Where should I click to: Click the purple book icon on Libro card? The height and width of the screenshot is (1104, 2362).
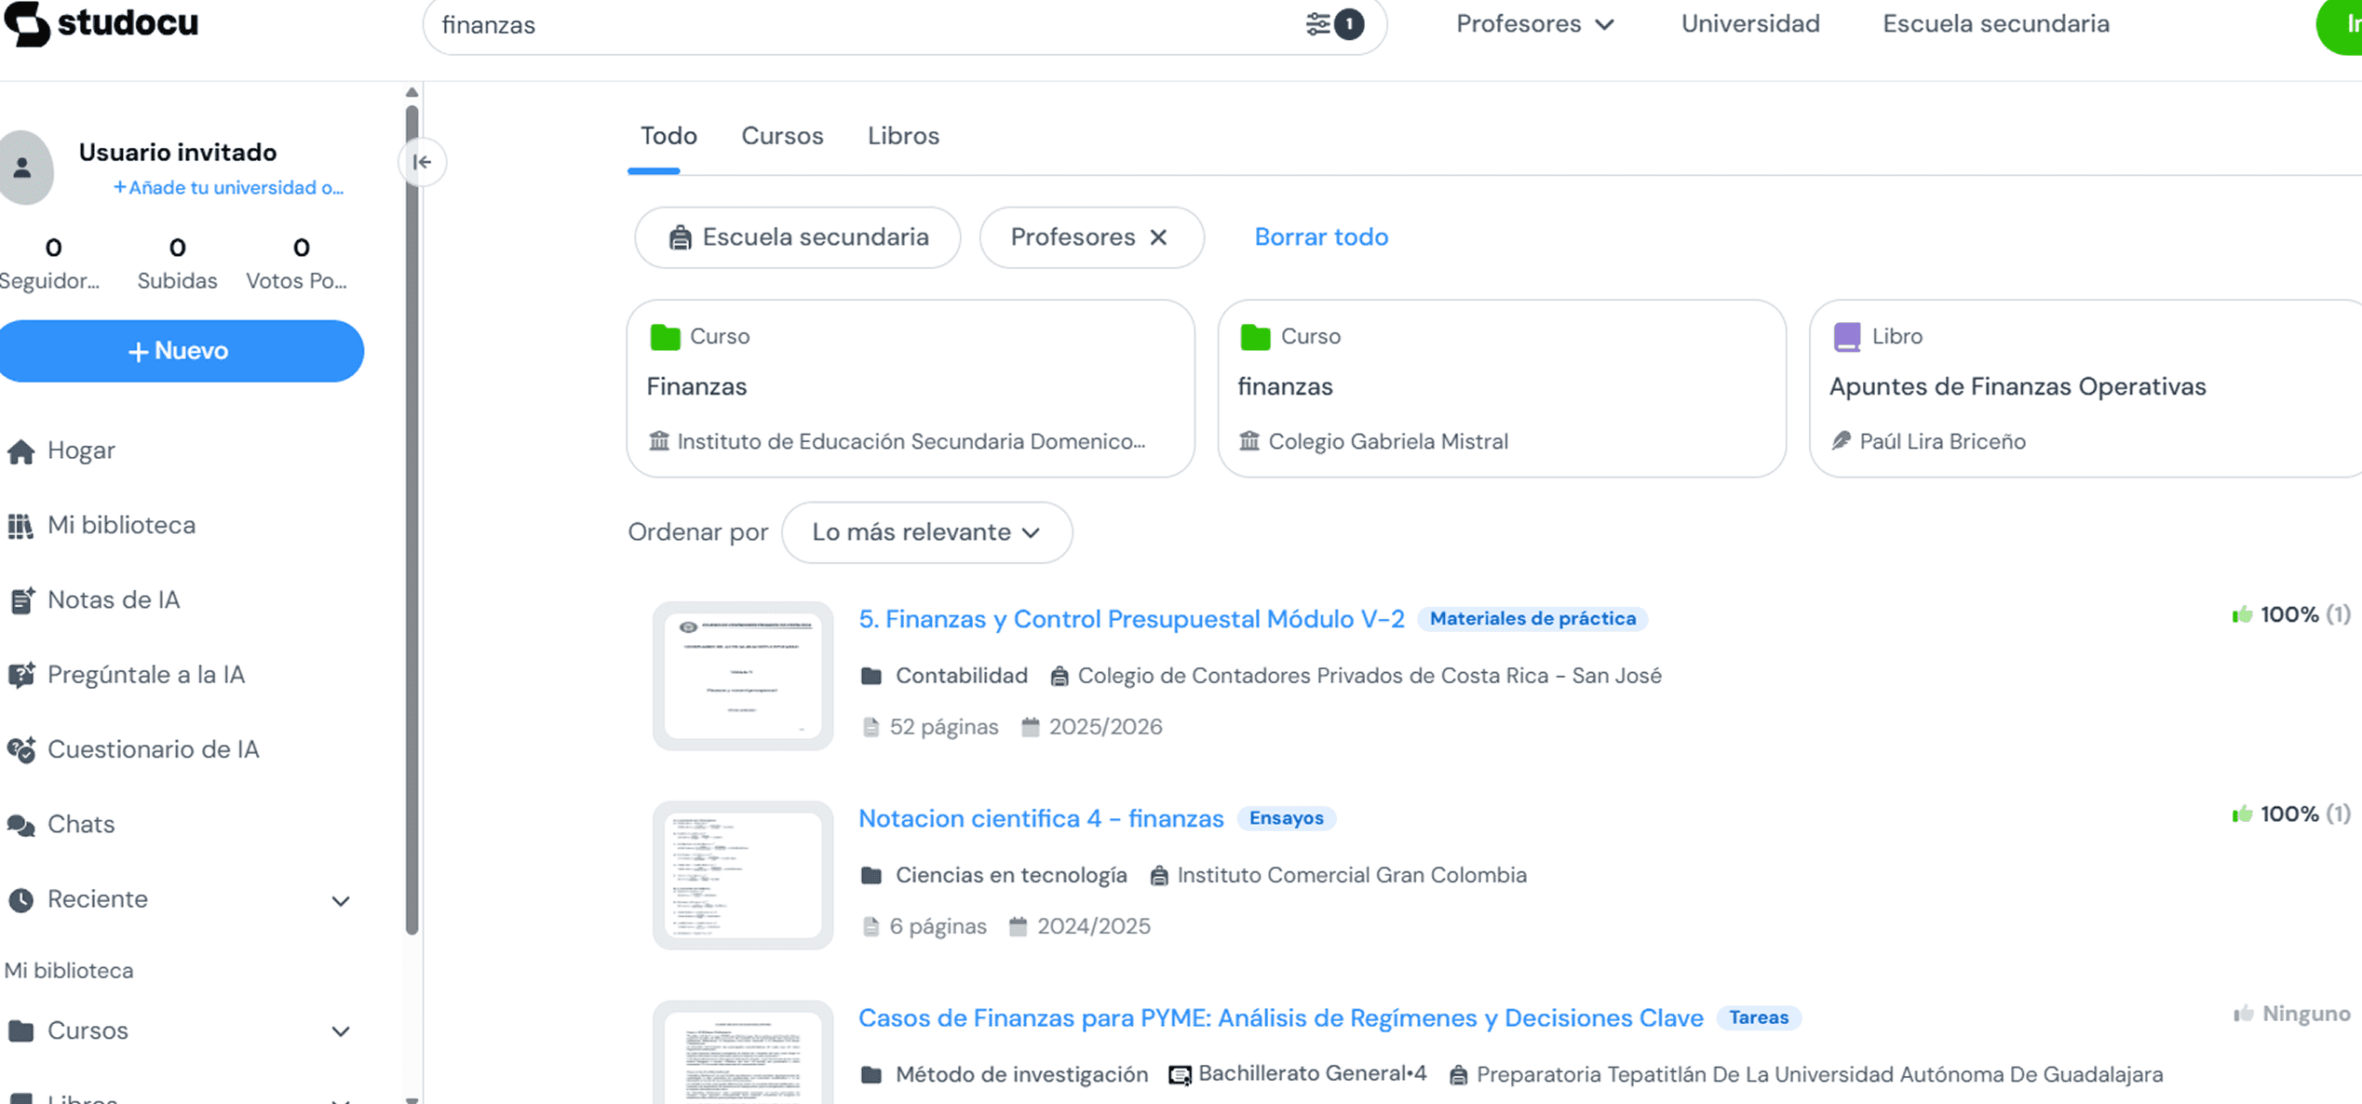click(x=1846, y=336)
